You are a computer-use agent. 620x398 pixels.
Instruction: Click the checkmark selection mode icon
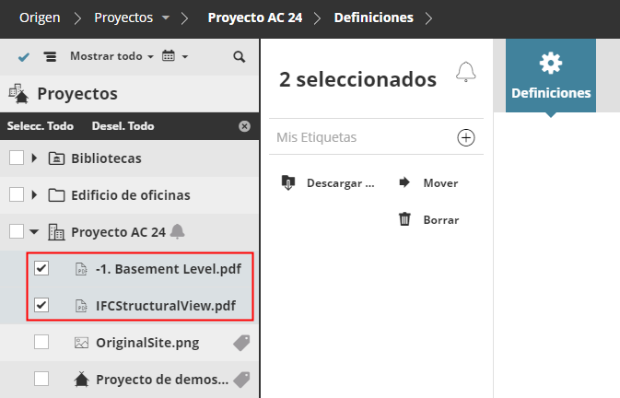[24, 57]
